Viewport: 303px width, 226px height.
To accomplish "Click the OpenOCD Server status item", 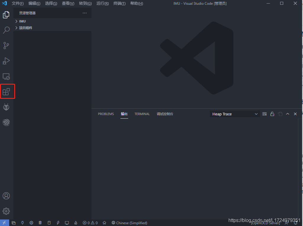I will tap(265, 223).
